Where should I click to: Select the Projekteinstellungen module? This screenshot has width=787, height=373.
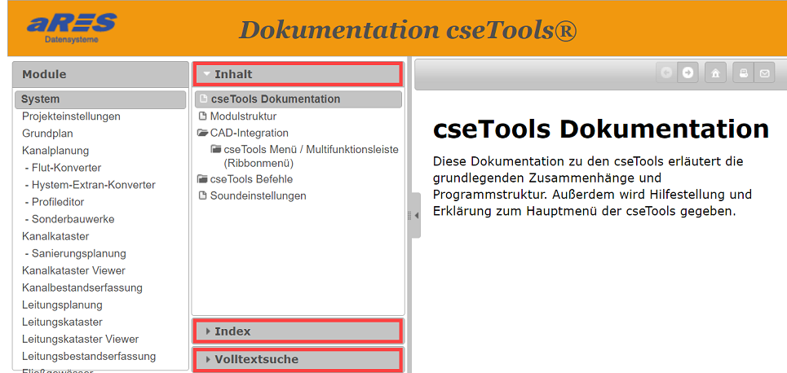point(71,116)
